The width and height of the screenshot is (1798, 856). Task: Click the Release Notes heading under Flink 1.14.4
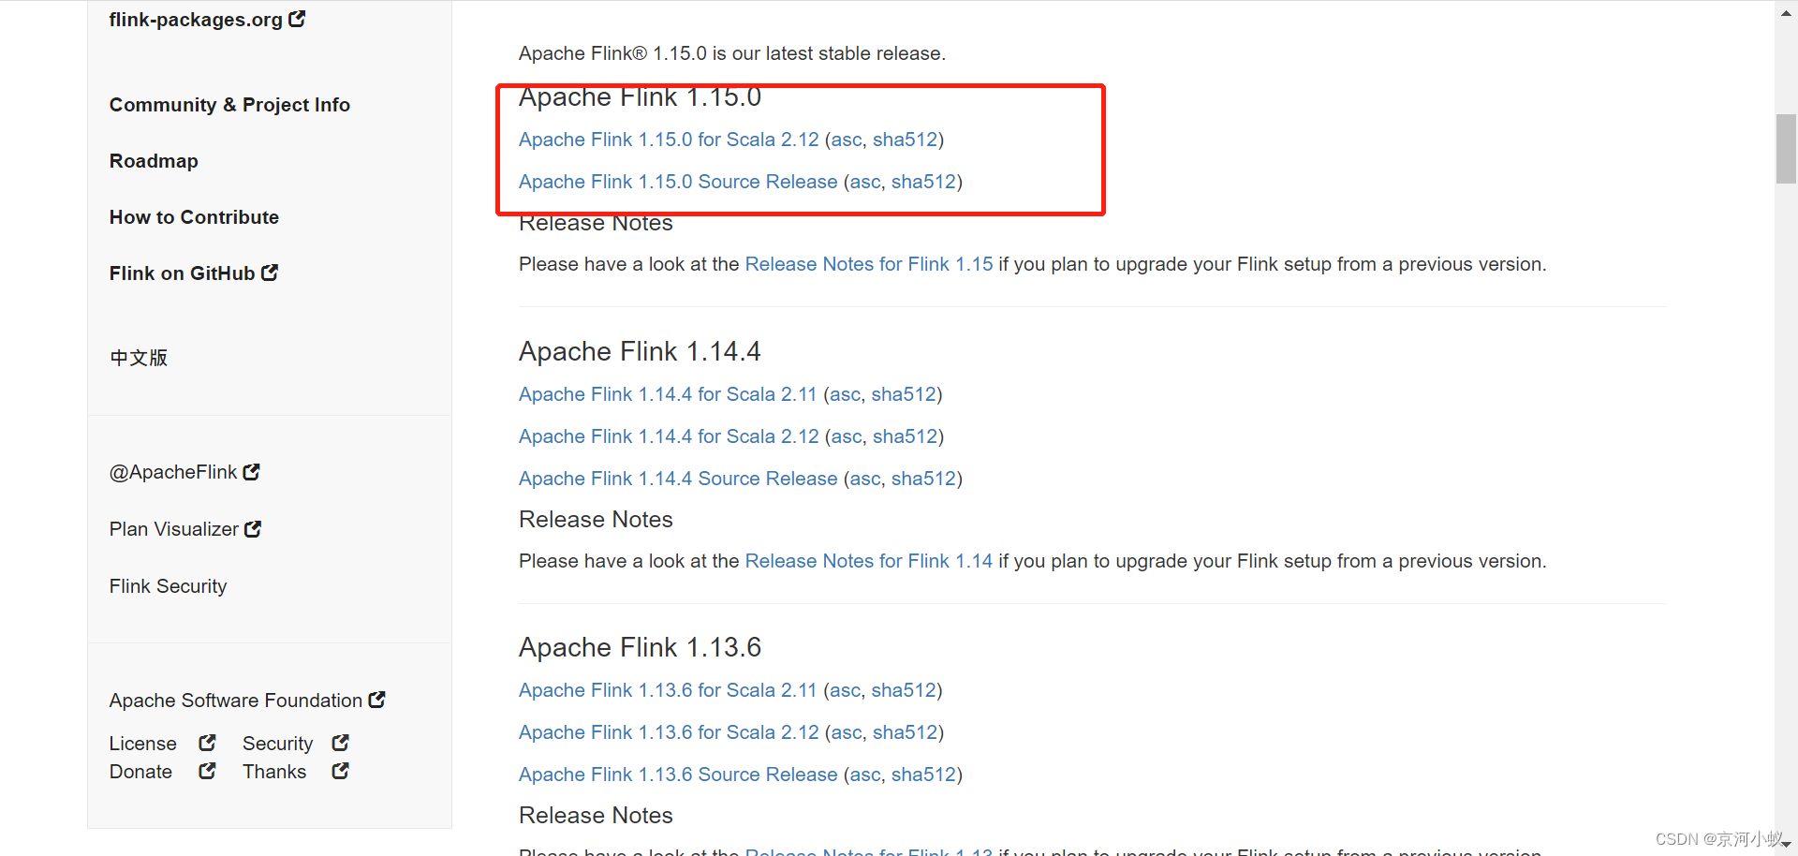point(596,520)
